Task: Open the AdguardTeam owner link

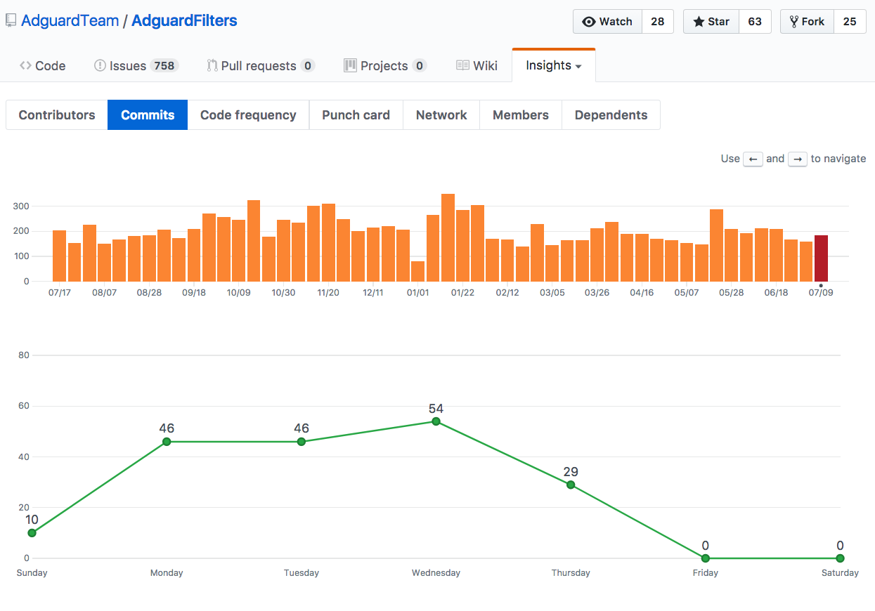Action: pyautogui.click(x=70, y=21)
